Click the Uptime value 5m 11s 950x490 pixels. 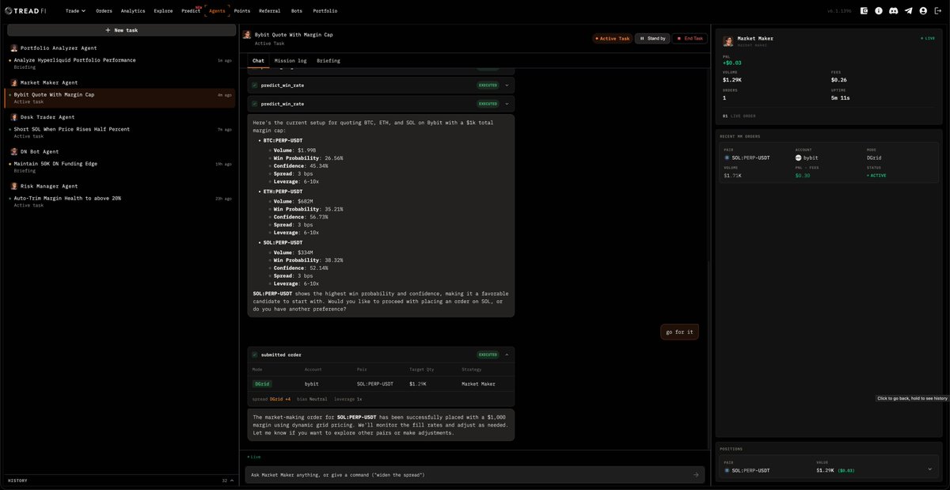[x=840, y=97]
